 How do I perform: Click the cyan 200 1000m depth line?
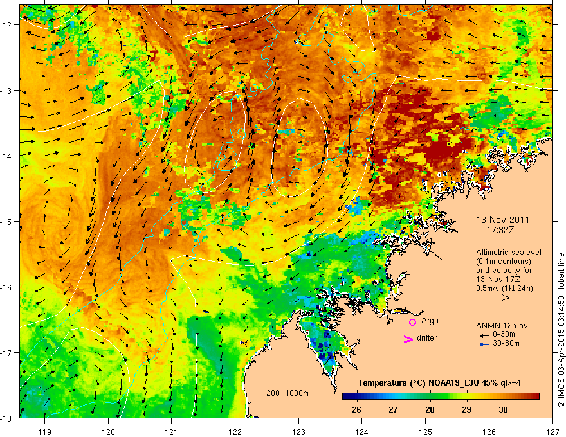[279, 400]
